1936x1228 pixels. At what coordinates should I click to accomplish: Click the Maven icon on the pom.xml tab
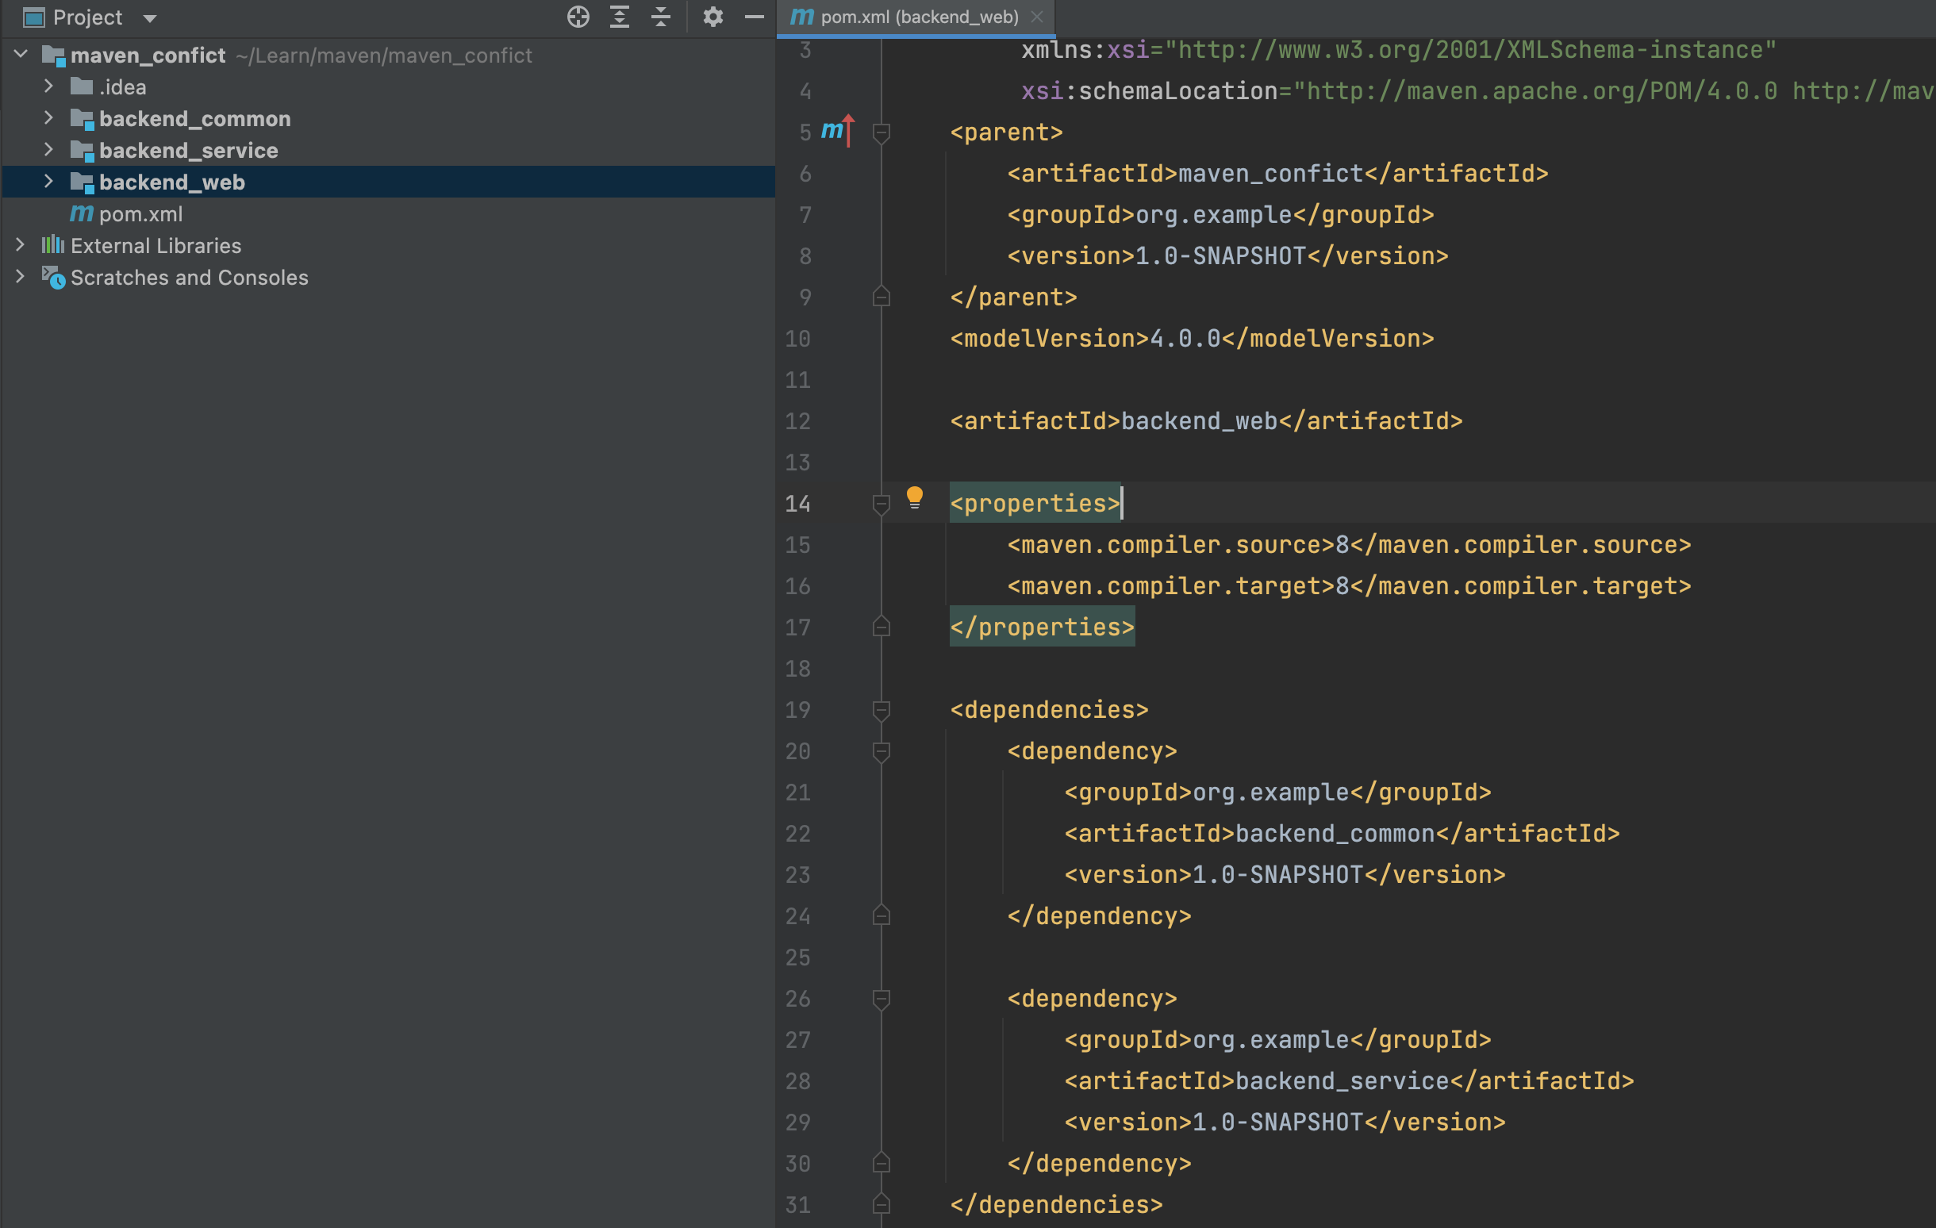[801, 16]
